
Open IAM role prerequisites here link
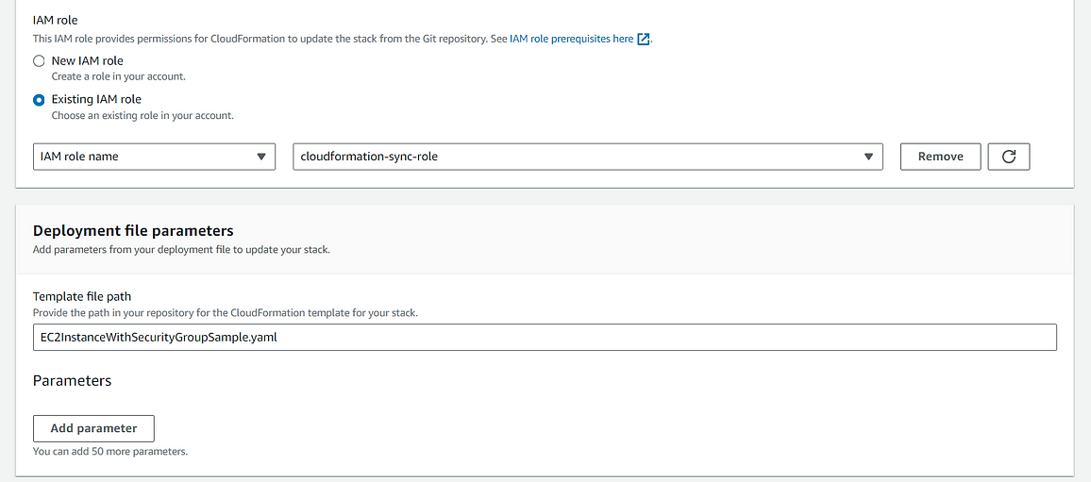point(572,39)
